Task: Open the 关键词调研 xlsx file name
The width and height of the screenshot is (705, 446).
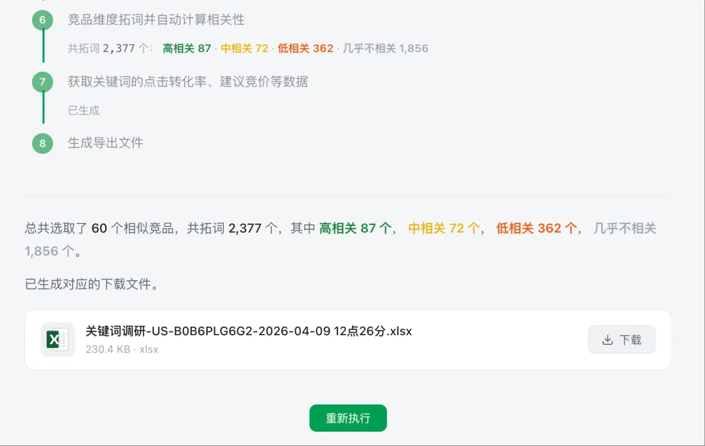Action: (x=249, y=331)
